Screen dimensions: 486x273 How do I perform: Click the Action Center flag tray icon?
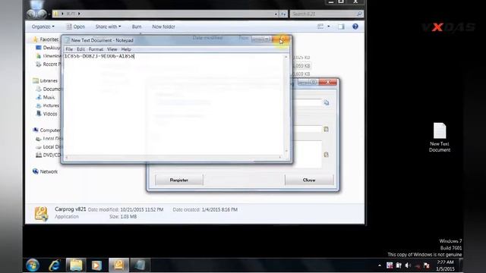click(427, 265)
